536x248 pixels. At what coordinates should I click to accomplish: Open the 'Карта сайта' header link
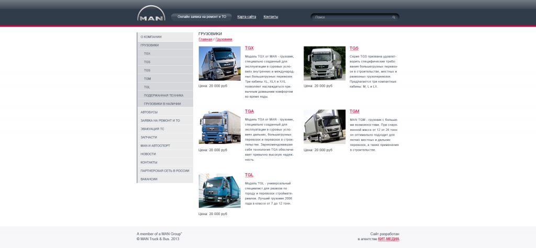click(247, 17)
